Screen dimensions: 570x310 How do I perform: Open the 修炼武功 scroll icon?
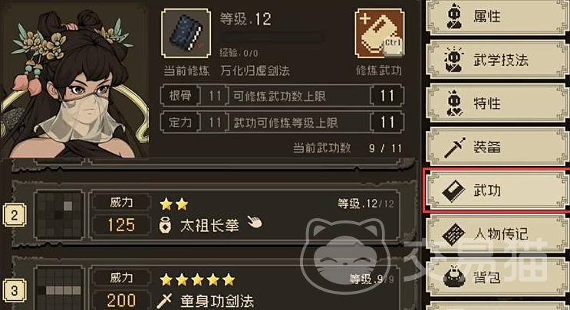coord(379,34)
